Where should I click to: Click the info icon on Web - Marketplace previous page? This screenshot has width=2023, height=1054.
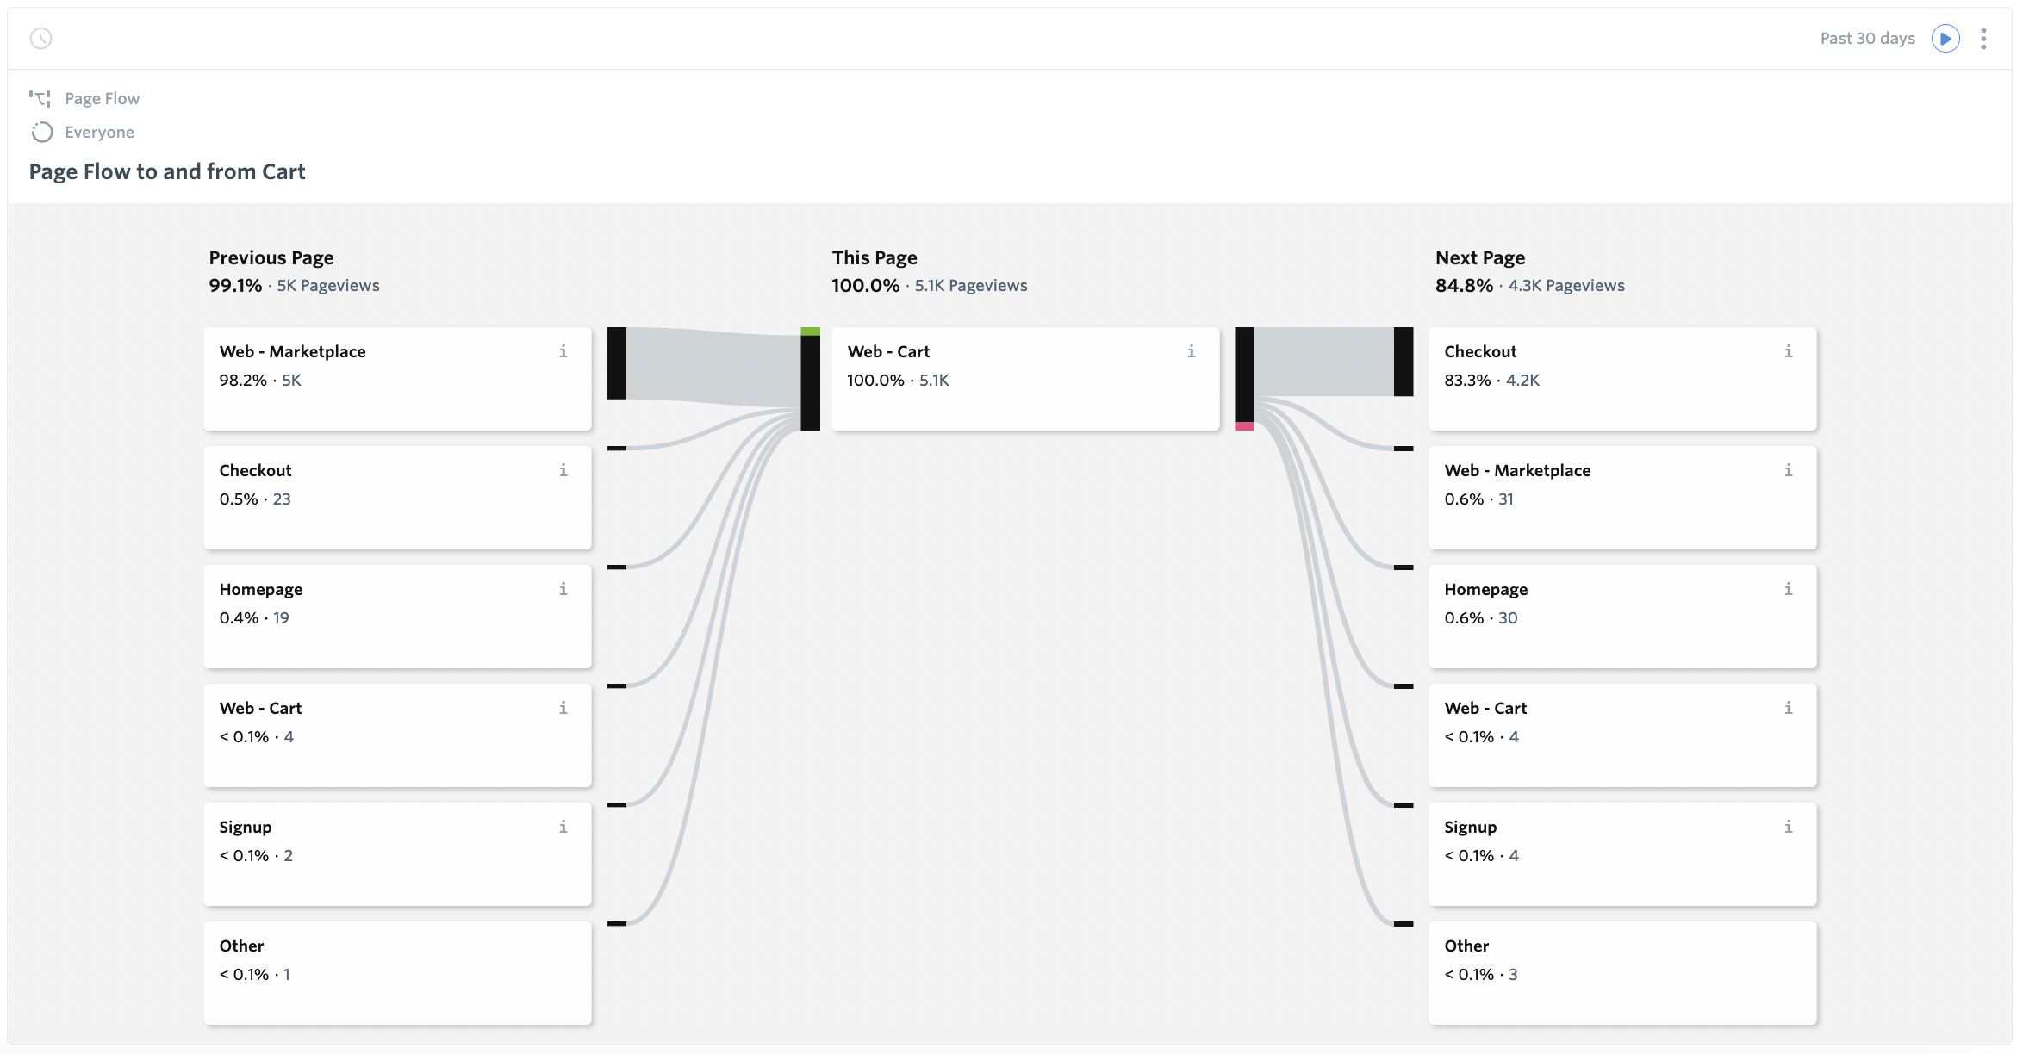tap(564, 351)
